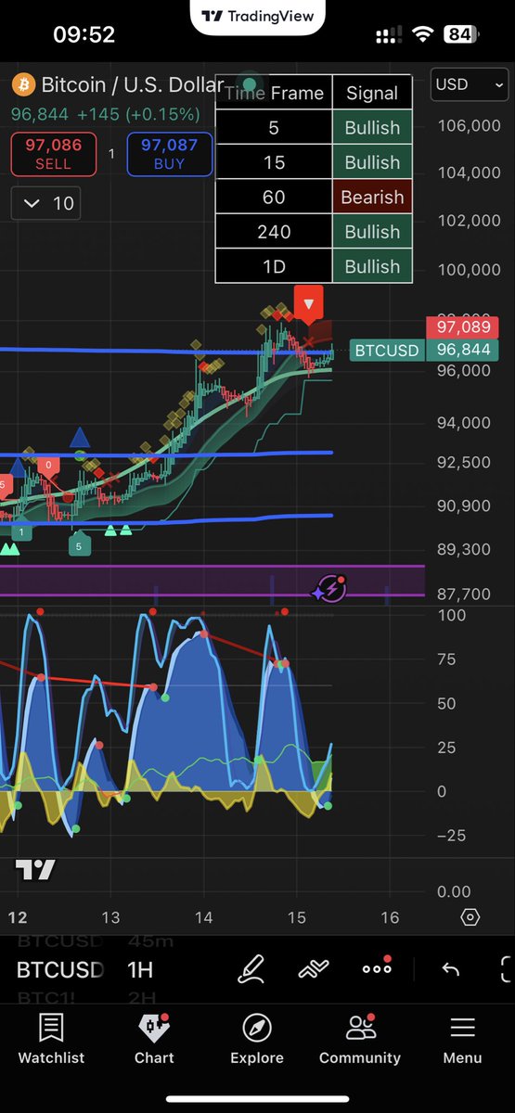Tap the quantity value 1 between Sell and Buy

tap(111, 154)
